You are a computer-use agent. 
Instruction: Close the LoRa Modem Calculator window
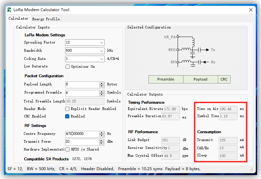251,10
